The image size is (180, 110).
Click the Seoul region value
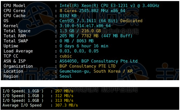pyautogui.click(x=66, y=76)
